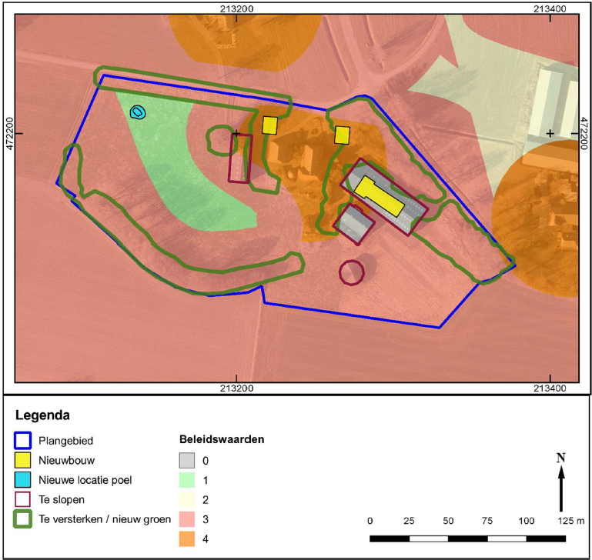Select orange swatch for Beleidswaarde 4

pyautogui.click(x=187, y=539)
